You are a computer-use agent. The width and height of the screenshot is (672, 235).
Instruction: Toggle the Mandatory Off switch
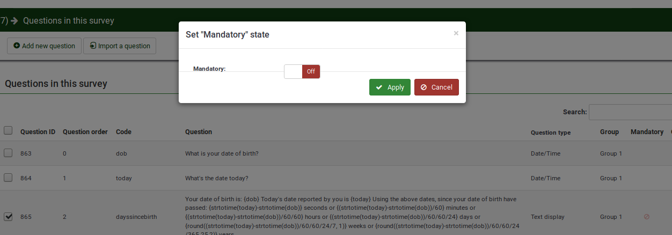(302, 71)
